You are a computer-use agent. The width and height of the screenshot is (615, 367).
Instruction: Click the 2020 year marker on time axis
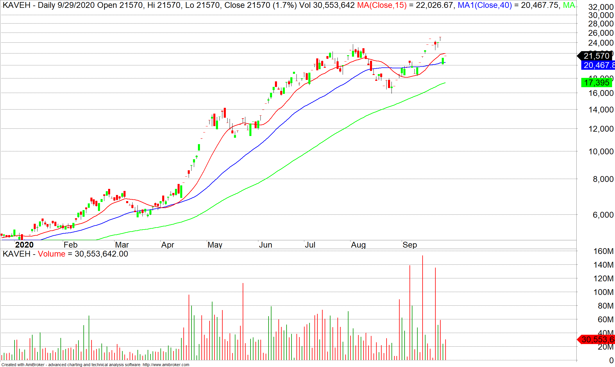(24, 245)
